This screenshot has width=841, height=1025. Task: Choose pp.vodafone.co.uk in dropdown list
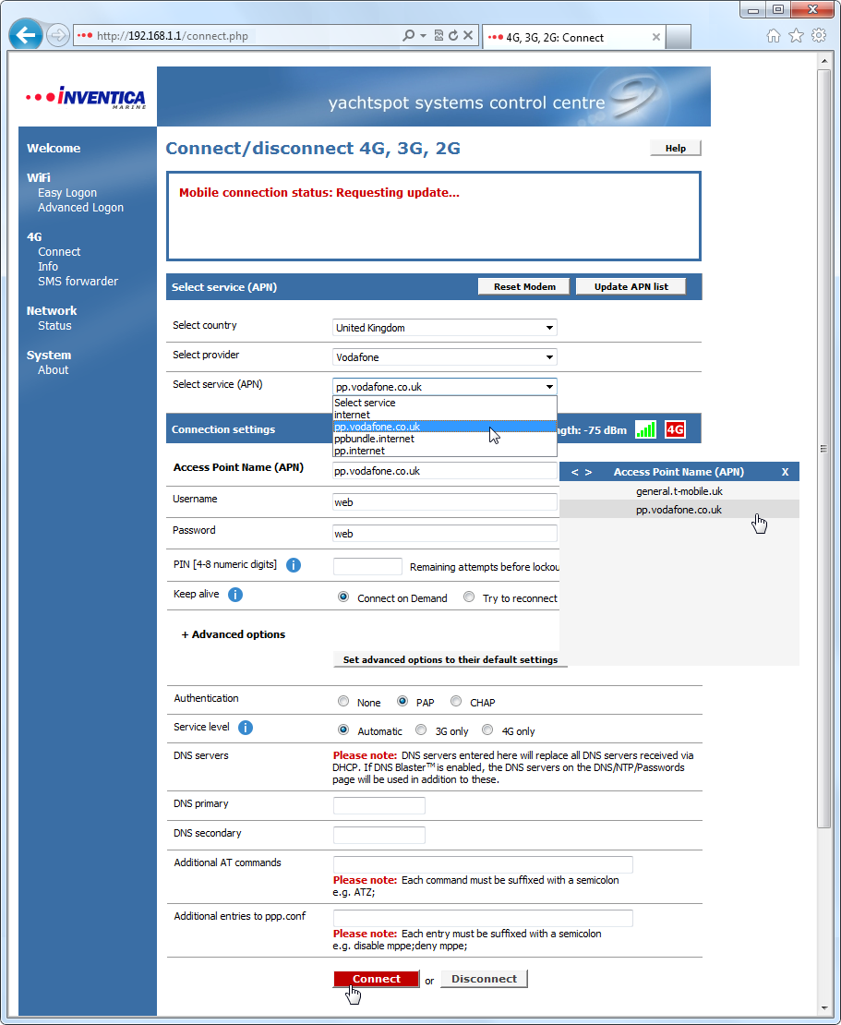coord(444,427)
